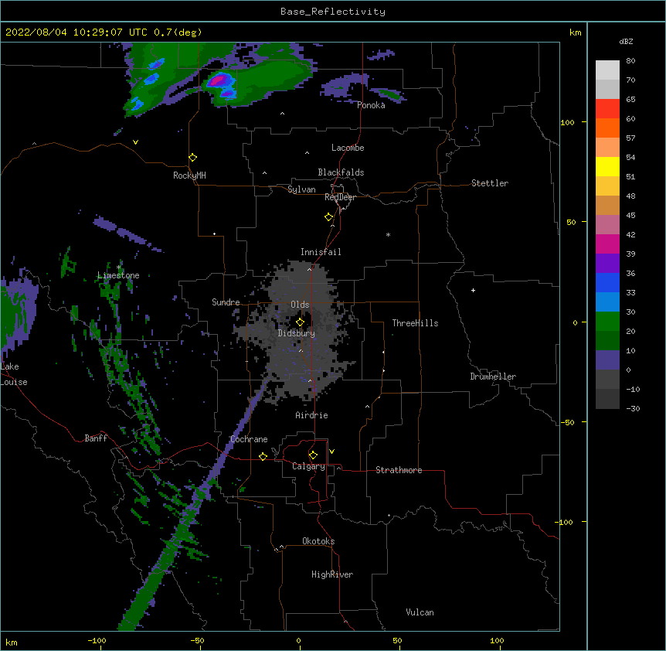Click the ThreeHills label

[x=415, y=323]
